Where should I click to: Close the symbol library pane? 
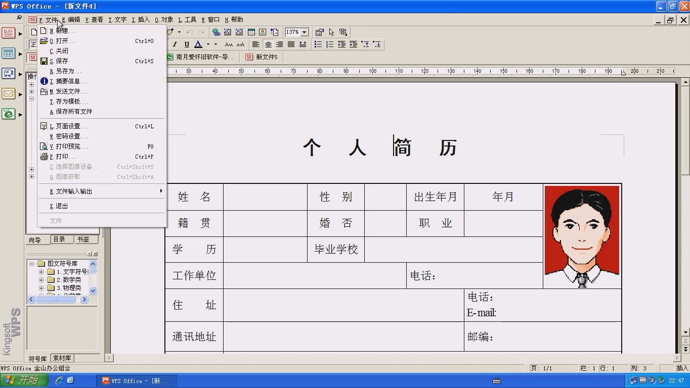click(x=96, y=254)
